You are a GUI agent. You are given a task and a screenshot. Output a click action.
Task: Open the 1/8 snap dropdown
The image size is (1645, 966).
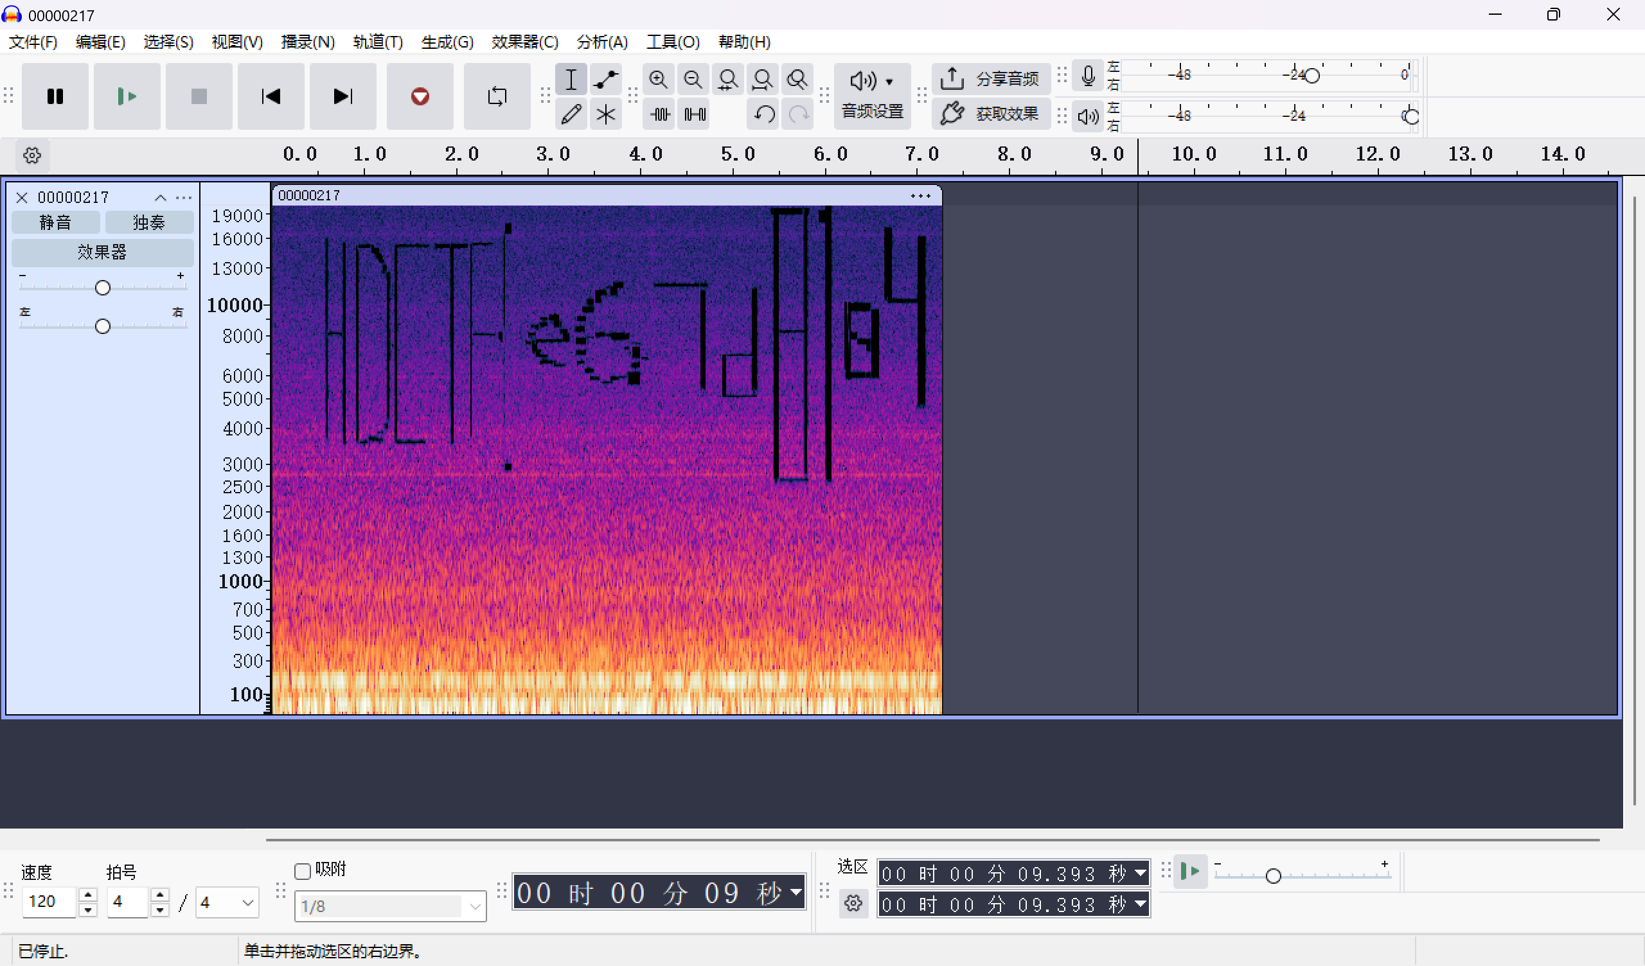[389, 906]
